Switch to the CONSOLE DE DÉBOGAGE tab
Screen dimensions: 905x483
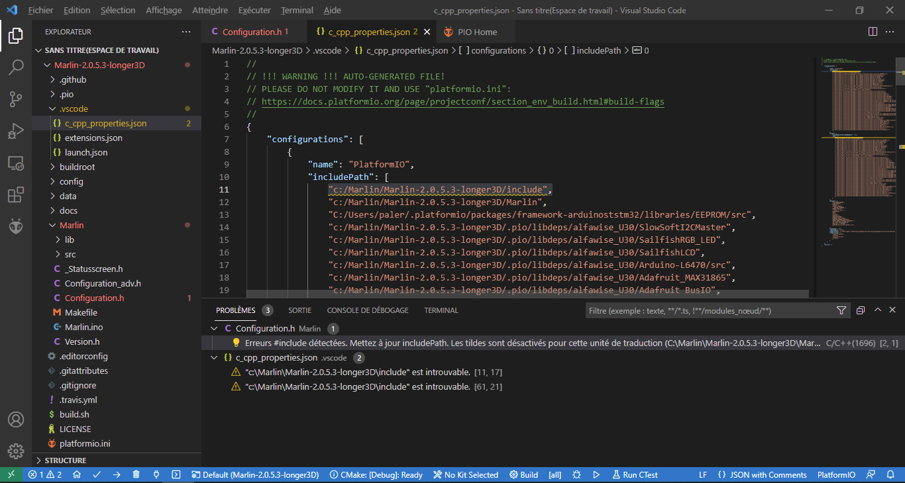[368, 310]
